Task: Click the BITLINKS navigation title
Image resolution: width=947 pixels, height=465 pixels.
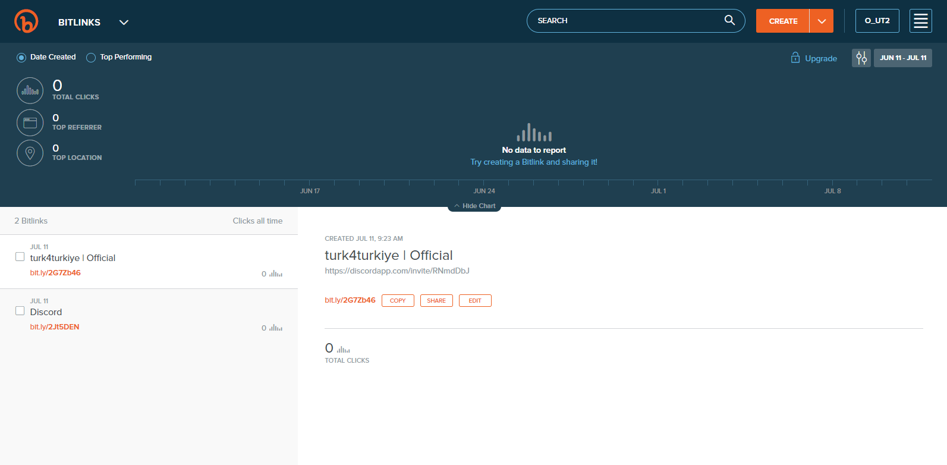Action: coord(79,23)
